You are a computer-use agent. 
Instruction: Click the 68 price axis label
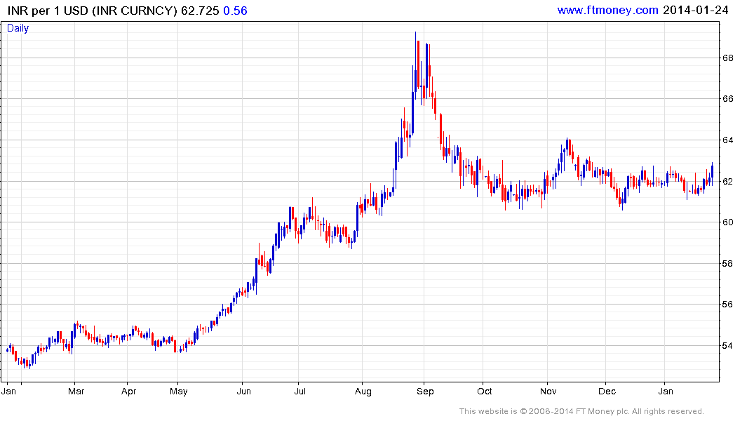coord(727,58)
